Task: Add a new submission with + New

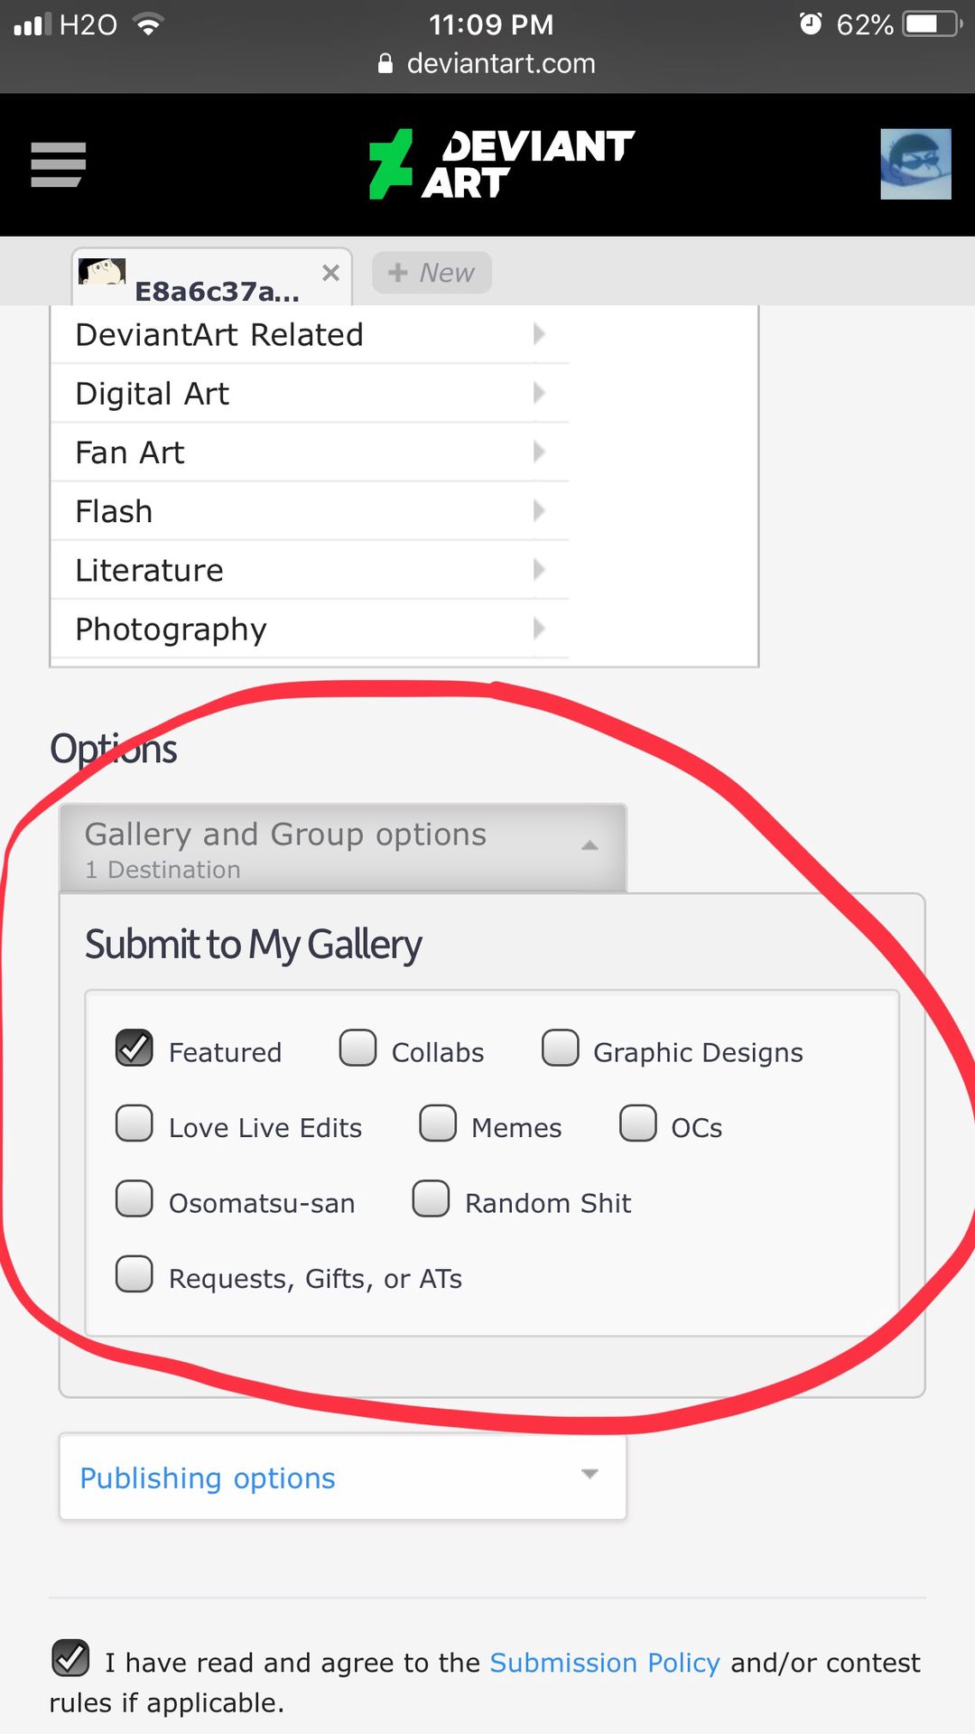Action: [432, 273]
